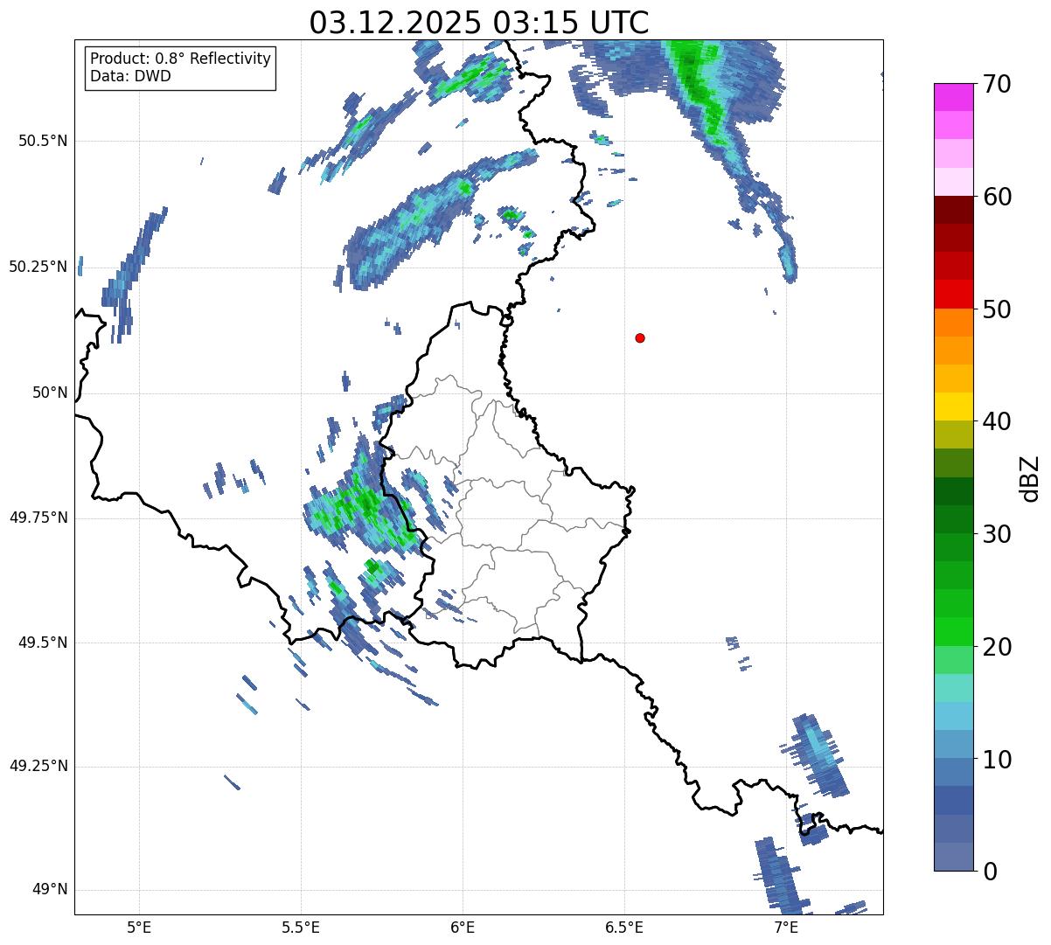Click the 5°E longitude axis label
The image size is (1051, 945).
pos(139,927)
